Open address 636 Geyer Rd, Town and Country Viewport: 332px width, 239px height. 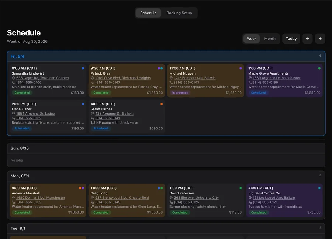click(42, 78)
